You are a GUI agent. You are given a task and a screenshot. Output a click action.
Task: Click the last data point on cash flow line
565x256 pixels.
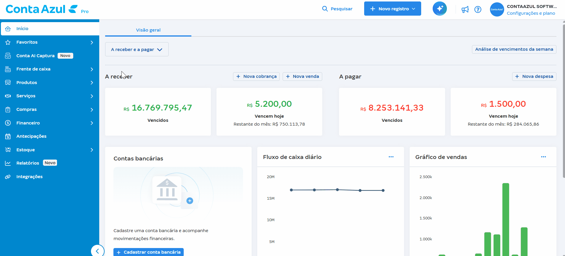click(x=383, y=191)
